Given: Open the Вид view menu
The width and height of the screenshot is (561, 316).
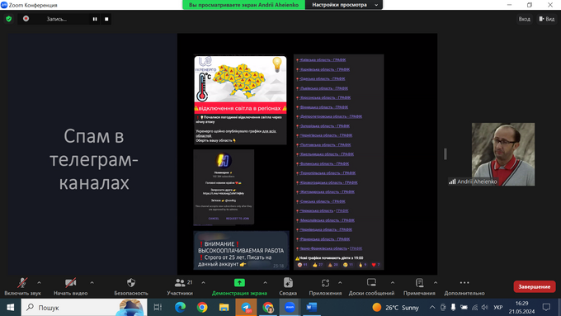Looking at the screenshot, I should pyautogui.click(x=547, y=19).
